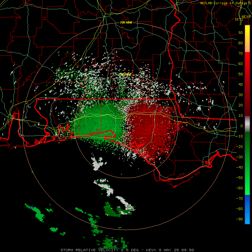Click the -70 value on velocity scale
252x252 pixels.
pos(239,198)
